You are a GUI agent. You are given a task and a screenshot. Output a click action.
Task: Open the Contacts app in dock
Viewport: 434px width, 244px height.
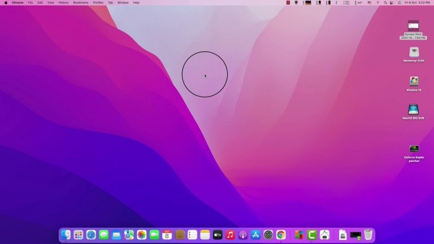180,235
